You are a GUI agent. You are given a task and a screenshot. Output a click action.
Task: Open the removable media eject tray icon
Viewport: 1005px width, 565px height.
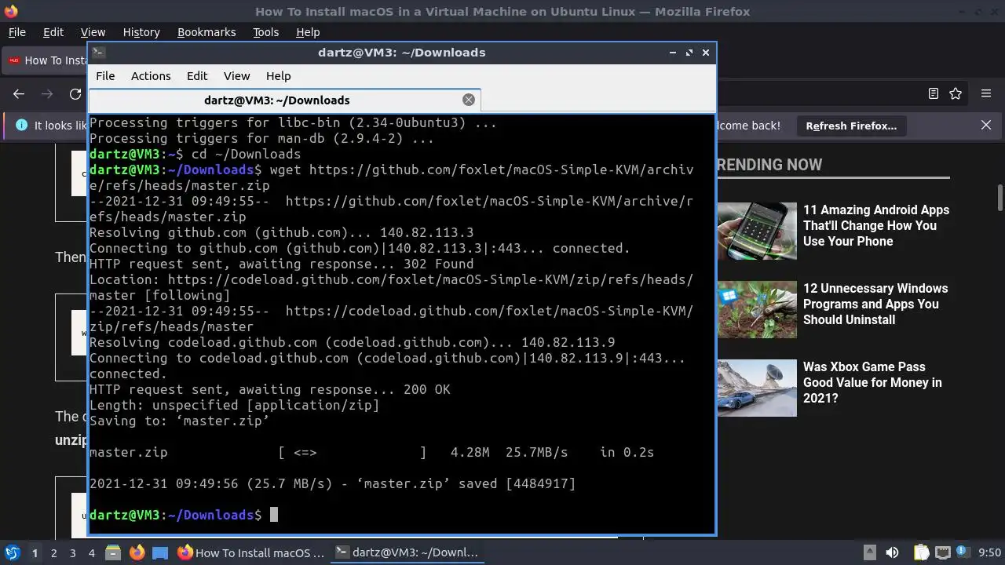(x=869, y=552)
